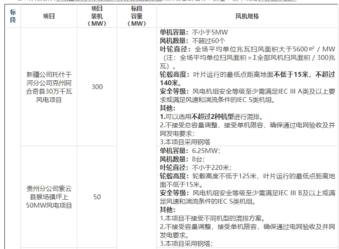Click the line 叶轮直径：不小于220米
This screenshot has width=339, height=249.
(194, 167)
